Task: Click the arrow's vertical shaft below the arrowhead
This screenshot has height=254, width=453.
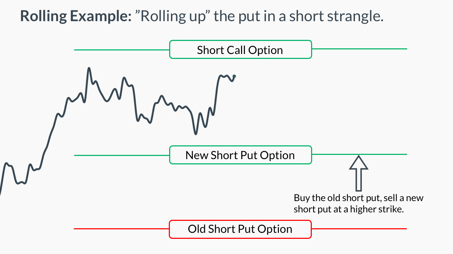Action: [359, 180]
